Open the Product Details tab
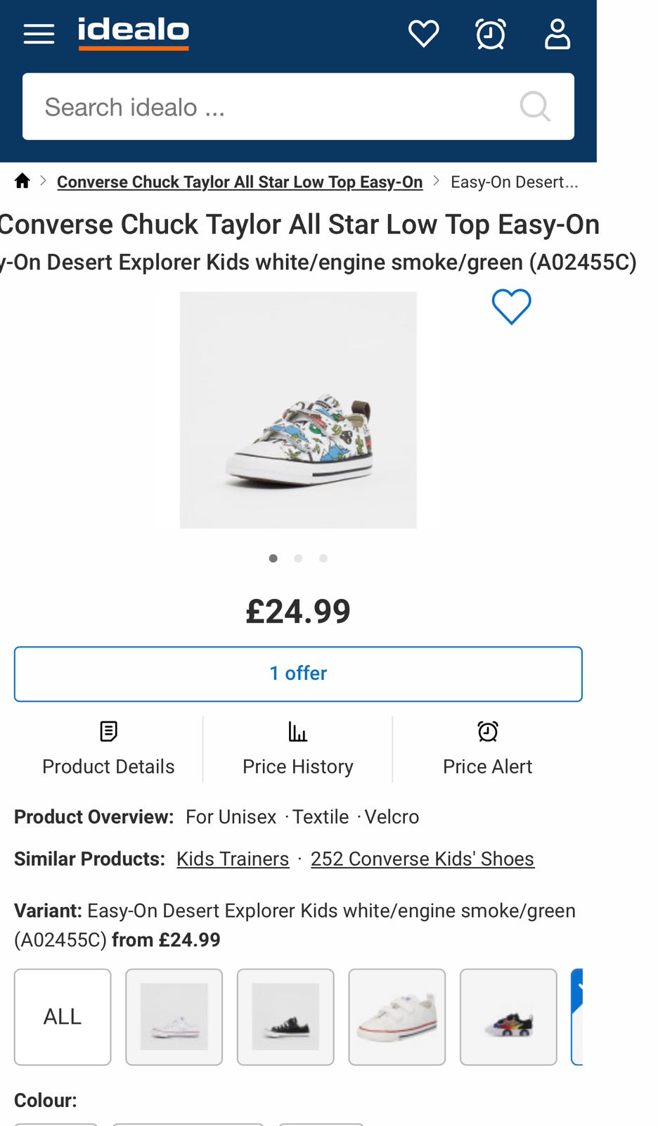 [x=108, y=749]
